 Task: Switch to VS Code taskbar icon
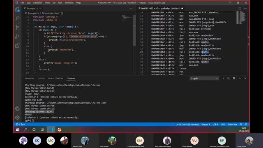coord(51,129)
